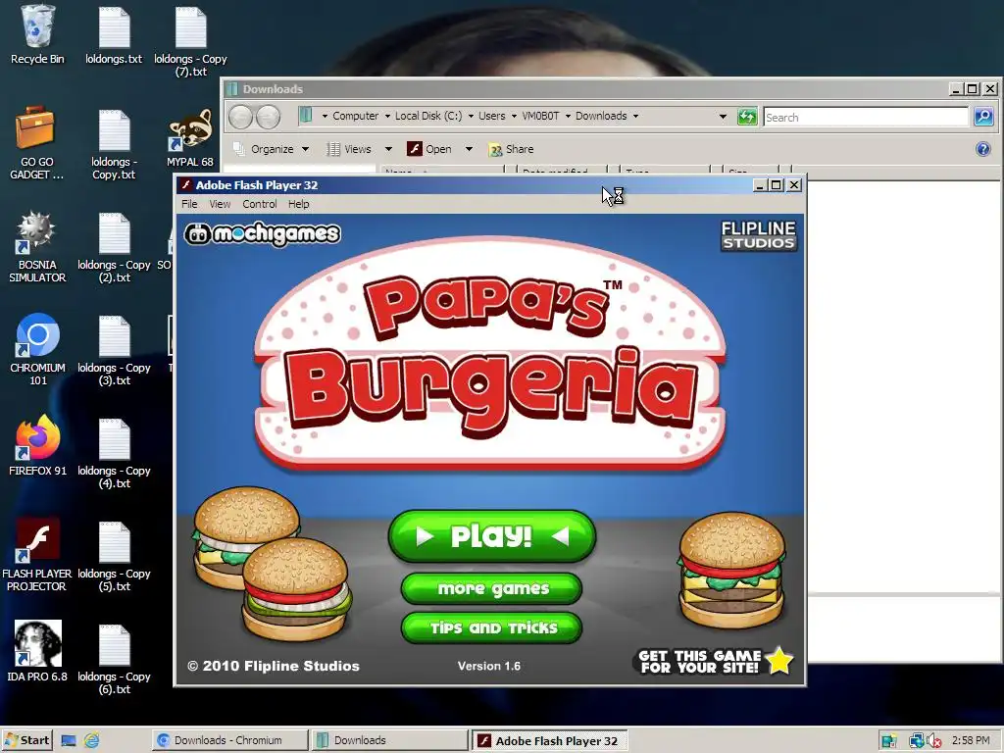
Task: Click the blue help icon in Downloads
Action: pos(982,149)
